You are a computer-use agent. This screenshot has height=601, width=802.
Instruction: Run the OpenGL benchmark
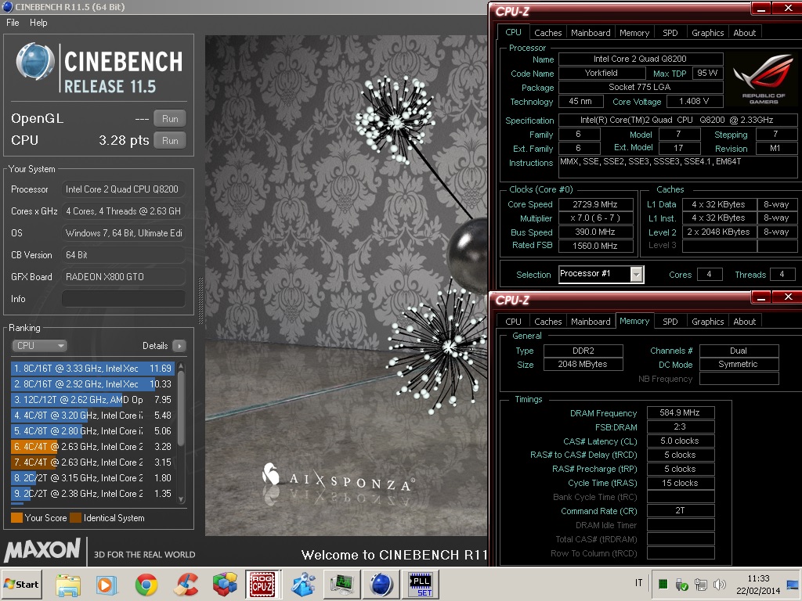point(170,119)
